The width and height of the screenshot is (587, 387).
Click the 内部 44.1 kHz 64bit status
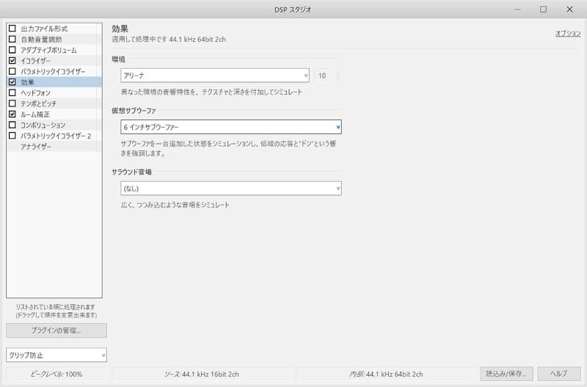click(x=386, y=374)
